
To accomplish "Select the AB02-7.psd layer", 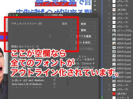I will point(124,73).
